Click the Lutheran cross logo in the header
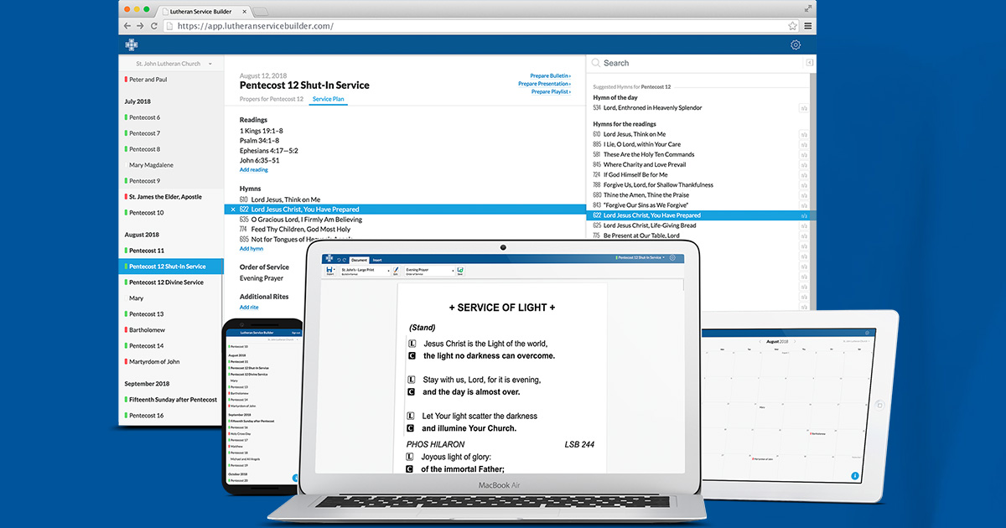The height and width of the screenshot is (528, 1006). point(132,45)
